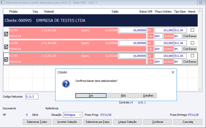Choose Não in the CIGAM dialog
This screenshot has height=128, width=206.
click(123, 96)
